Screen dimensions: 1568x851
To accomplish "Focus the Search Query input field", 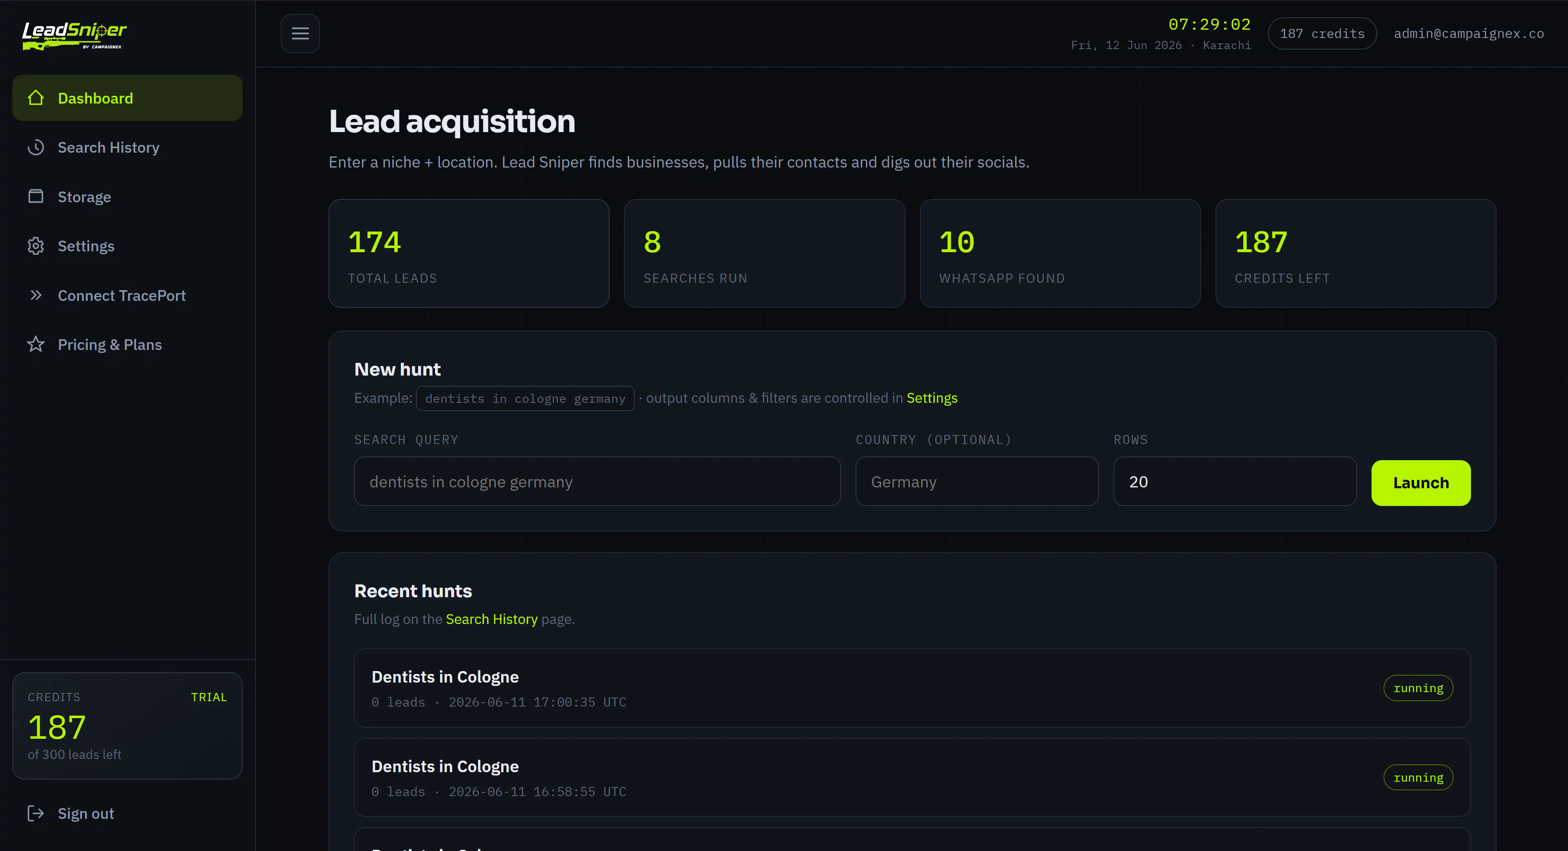I will 597,482.
